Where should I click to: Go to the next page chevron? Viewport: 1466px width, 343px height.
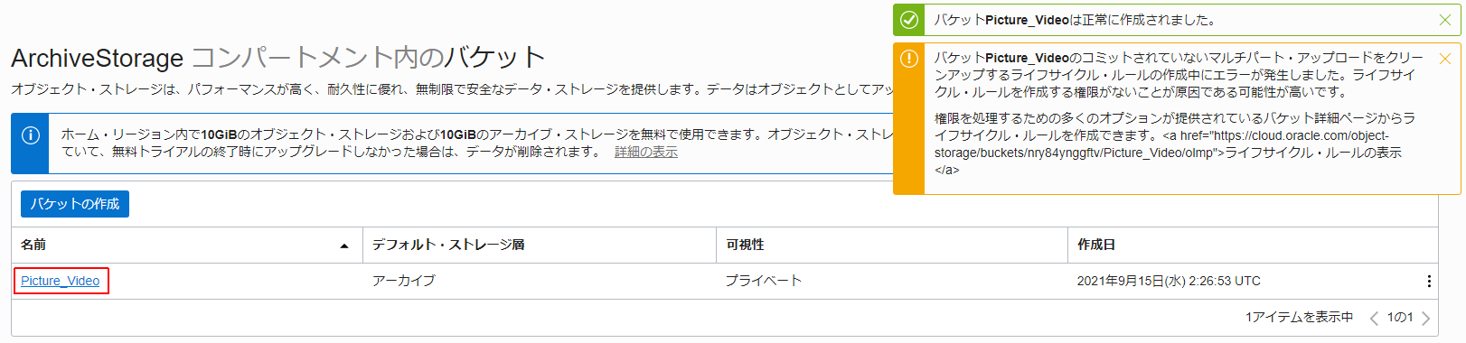point(1425,318)
